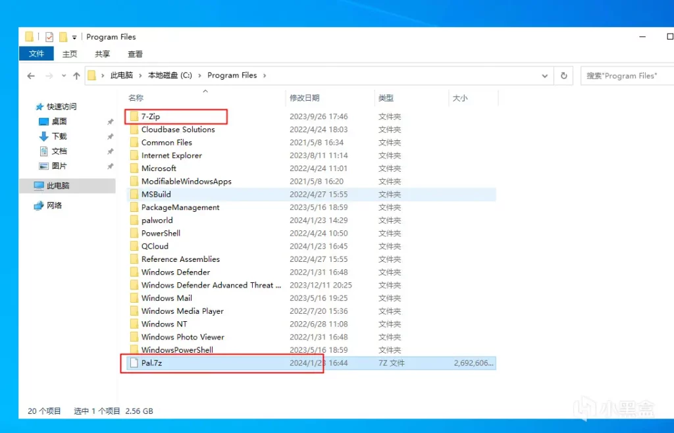Image resolution: width=674 pixels, height=433 pixels.
Task: Click the back navigation arrow
Action: pyautogui.click(x=31, y=76)
